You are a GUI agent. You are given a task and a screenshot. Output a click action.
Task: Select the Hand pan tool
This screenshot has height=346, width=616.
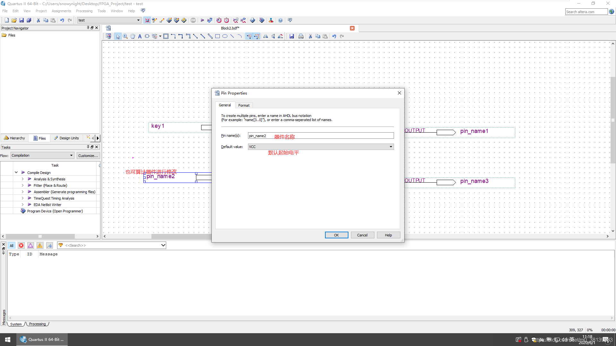pos(133,36)
